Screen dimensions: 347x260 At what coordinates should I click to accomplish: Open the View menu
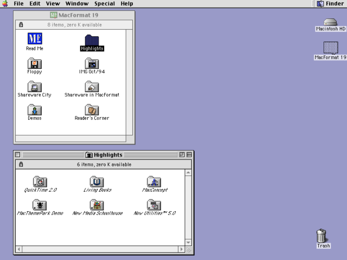(53, 4)
